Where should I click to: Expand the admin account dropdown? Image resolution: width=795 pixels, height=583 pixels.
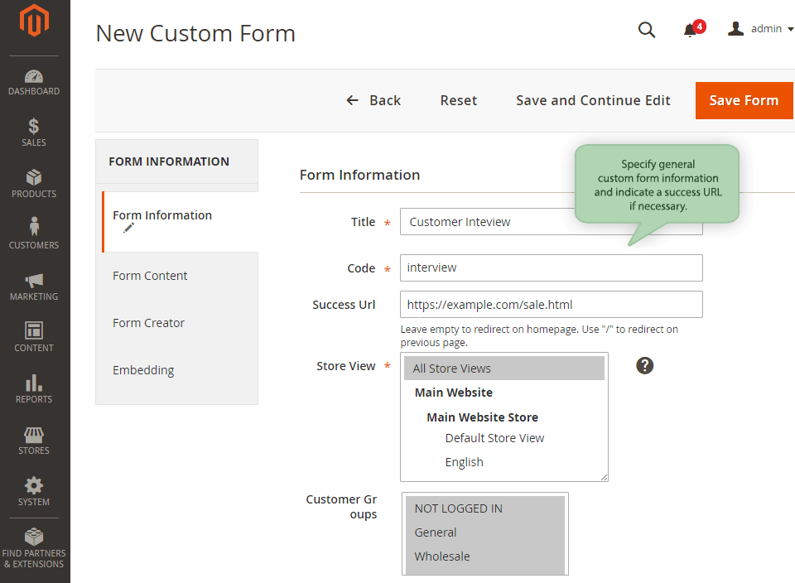click(x=760, y=29)
